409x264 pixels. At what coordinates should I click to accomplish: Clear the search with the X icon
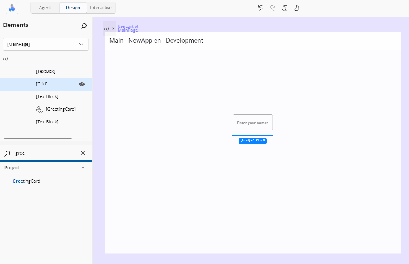coord(83,153)
